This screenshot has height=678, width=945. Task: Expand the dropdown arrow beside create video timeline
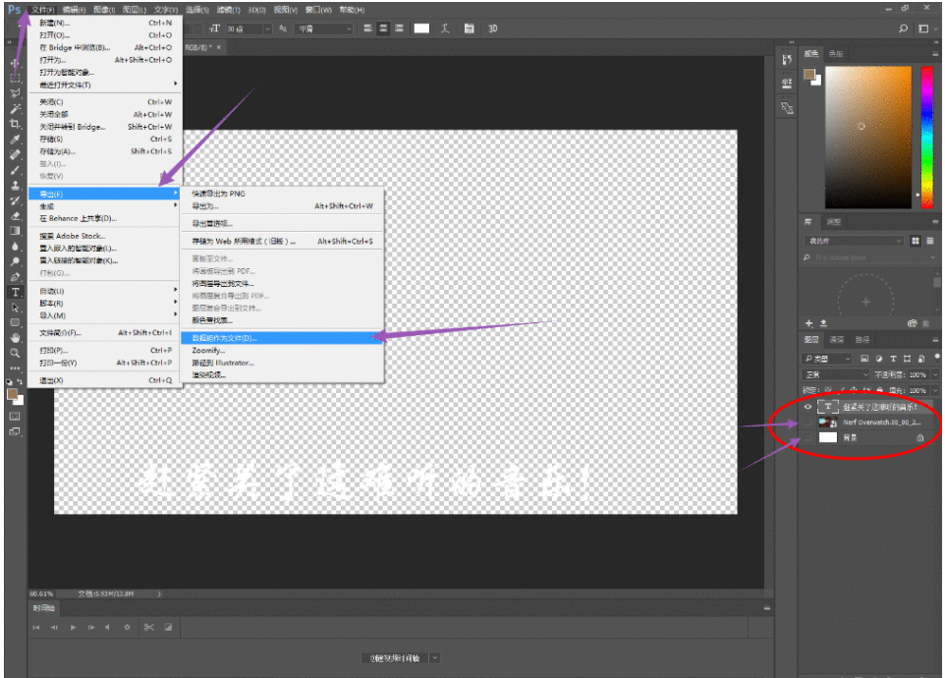pos(435,657)
